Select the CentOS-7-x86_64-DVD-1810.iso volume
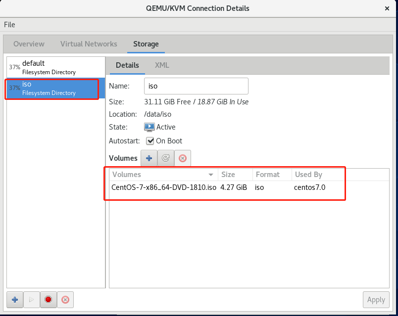Viewport: 398px width, 316px height. point(164,187)
